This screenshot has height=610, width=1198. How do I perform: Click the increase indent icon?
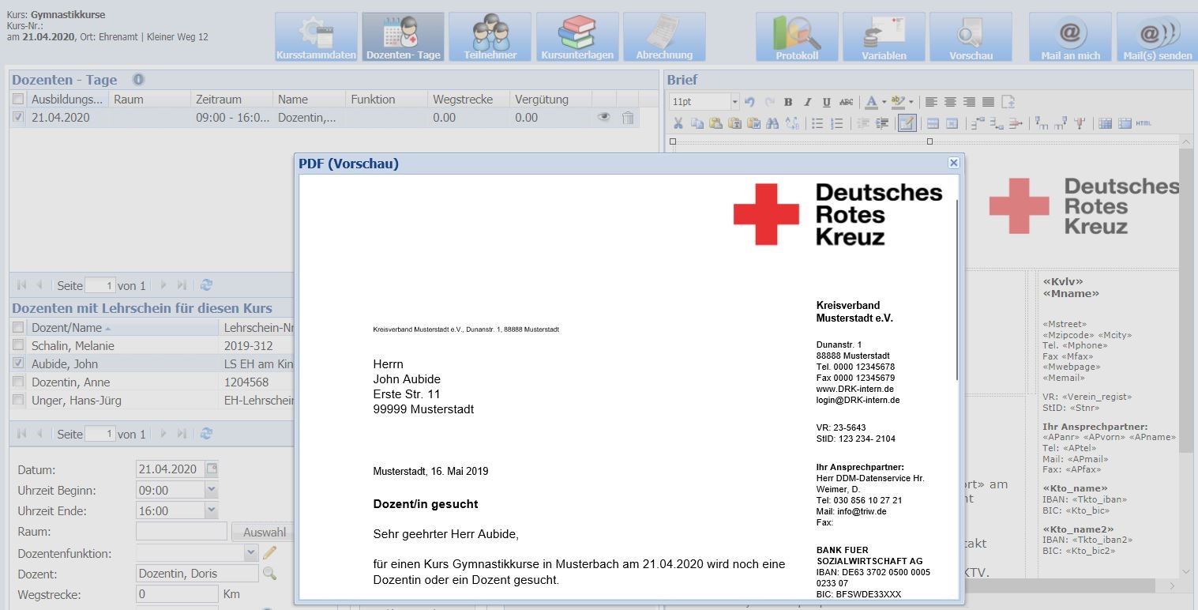[882, 123]
